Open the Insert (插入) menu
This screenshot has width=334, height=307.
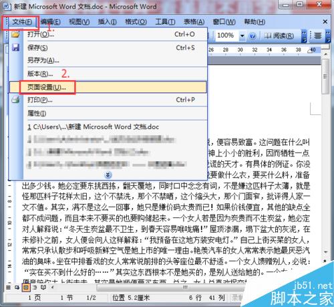pyautogui.click(x=108, y=22)
